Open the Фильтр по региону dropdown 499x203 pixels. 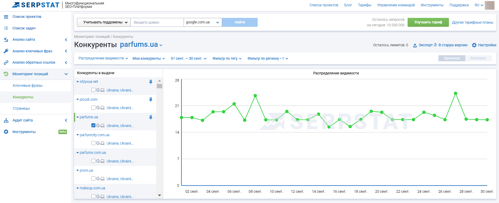(x=268, y=58)
